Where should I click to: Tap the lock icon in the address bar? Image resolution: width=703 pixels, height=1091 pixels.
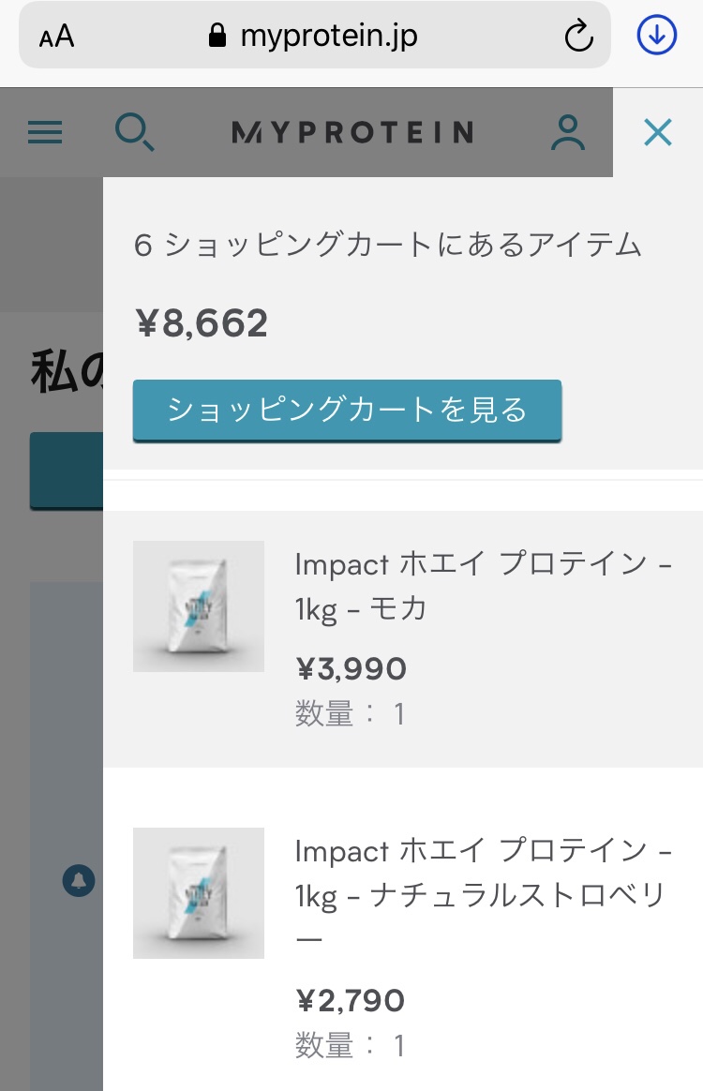click(217, 37)
